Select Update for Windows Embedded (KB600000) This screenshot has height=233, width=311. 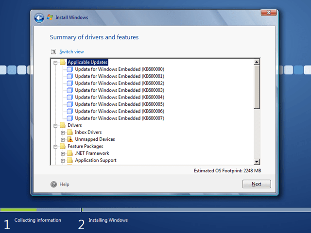120,69
